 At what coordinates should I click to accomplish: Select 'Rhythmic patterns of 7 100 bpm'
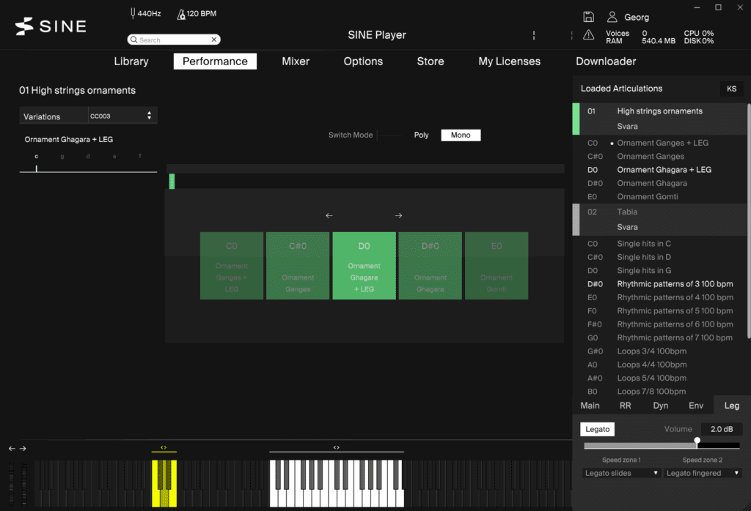click(x=661, y=337)
